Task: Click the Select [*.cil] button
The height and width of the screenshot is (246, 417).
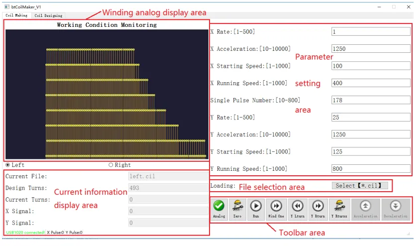Action: (x=360, y=186)
